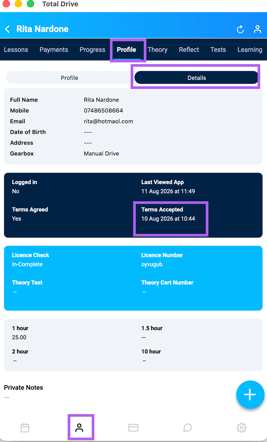Click the mobile number 07486508664
267x442 pixels.
(x=104, y=110)
